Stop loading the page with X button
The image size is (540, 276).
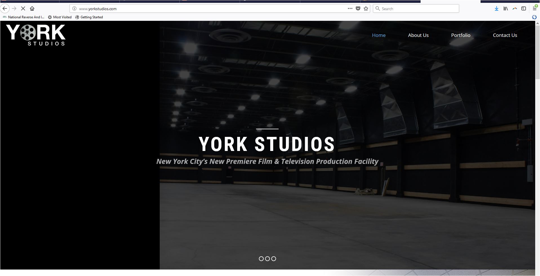point(23,8)
